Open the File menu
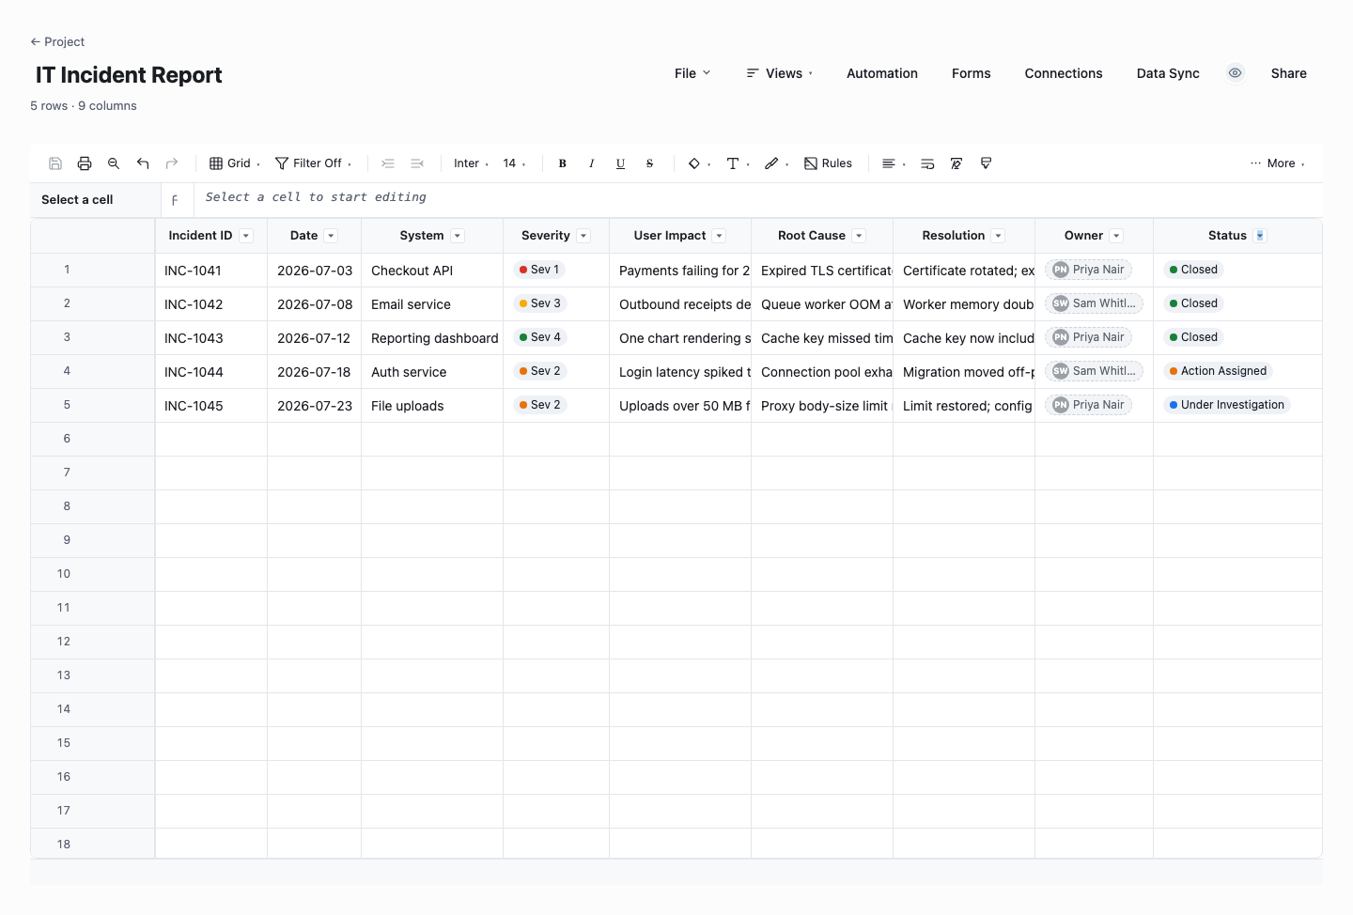Screen dimensions: 1353x915 point(692,73)
